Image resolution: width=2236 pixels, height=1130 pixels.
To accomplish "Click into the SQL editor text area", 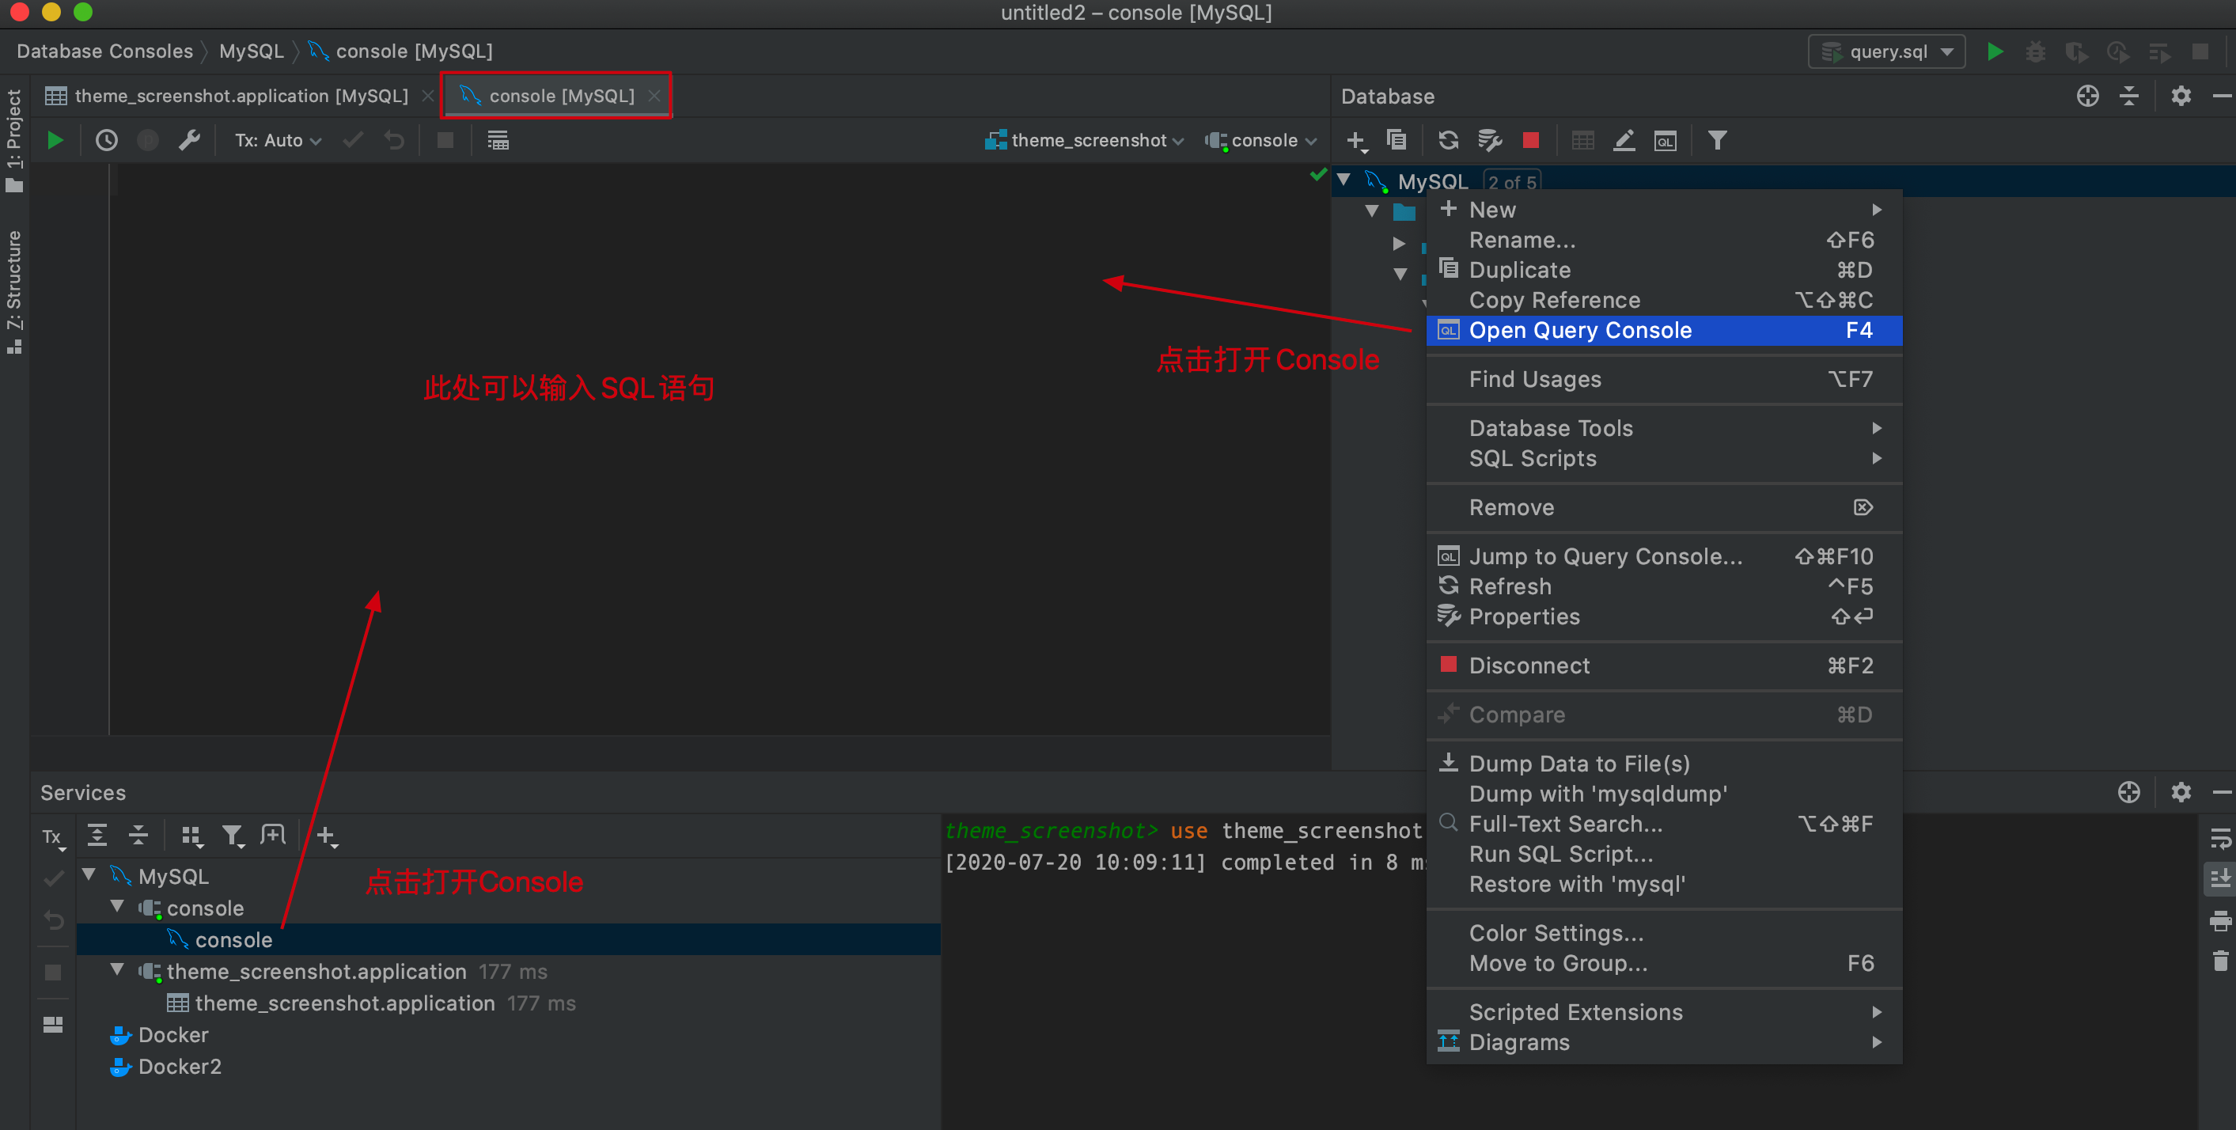I will [x=721, y=449].
